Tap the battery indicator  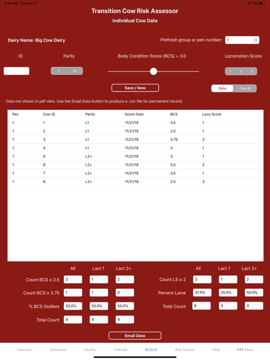click(x=262, y=3)
